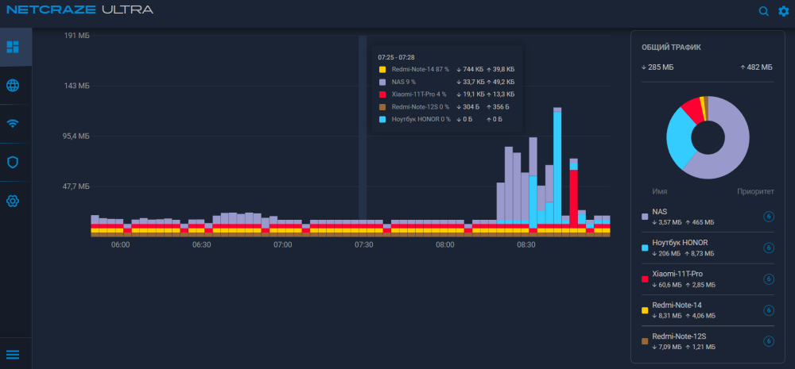This screenshot has width=795, height=369.
Task: Set priority badge for Redmi-Note-12S
Action: pos(769,341)
